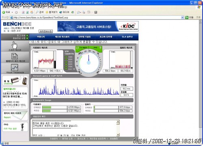Open the address bar URL dropdown
203x146 pixels.
[182, 17]
